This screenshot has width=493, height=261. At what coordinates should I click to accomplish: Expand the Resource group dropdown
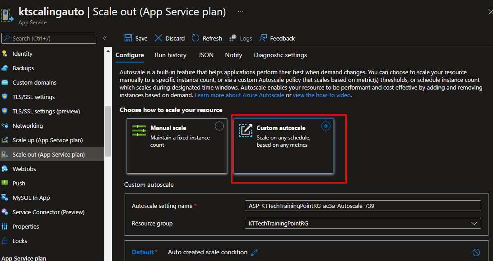[474, 223]
